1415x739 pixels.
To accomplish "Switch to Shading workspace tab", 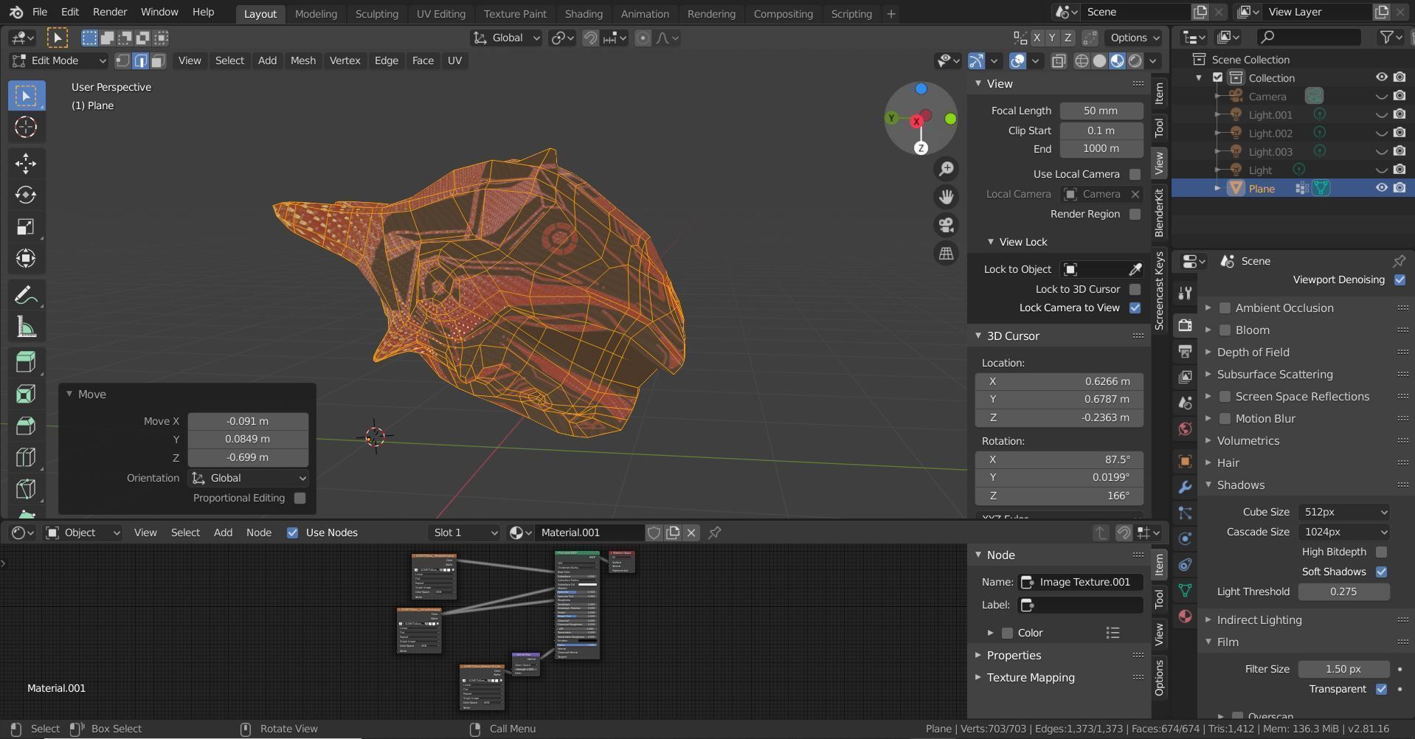I will click(584, 13).
